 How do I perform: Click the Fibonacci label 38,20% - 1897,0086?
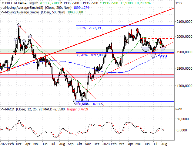(91, 55)
